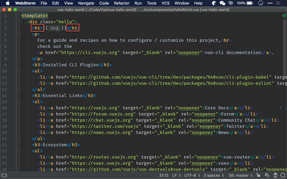Toggle tool windows button in status bar
The height and width of the screenshot is (179, 287).
[x=4, y=175]
